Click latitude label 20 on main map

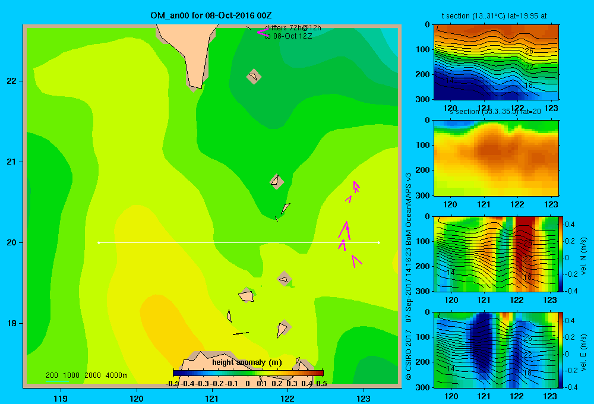coord(12,242)
